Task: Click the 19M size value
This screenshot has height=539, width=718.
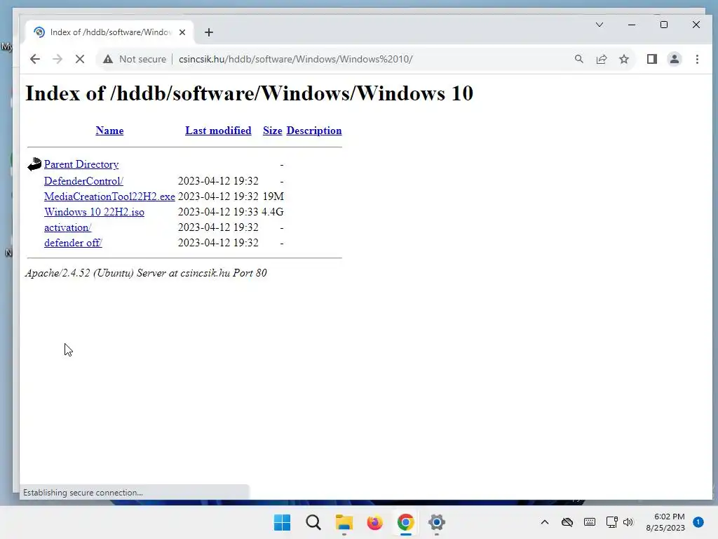Action: (273, 197)
